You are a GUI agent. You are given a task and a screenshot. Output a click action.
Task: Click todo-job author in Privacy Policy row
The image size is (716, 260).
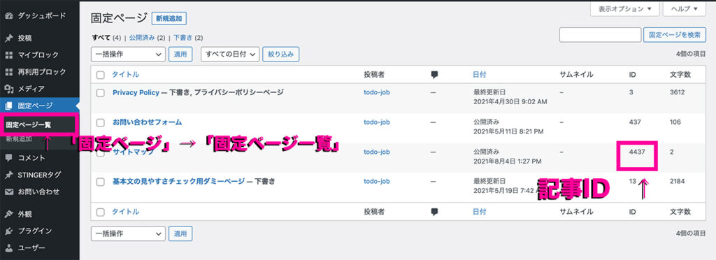click(x=377, y=92)
